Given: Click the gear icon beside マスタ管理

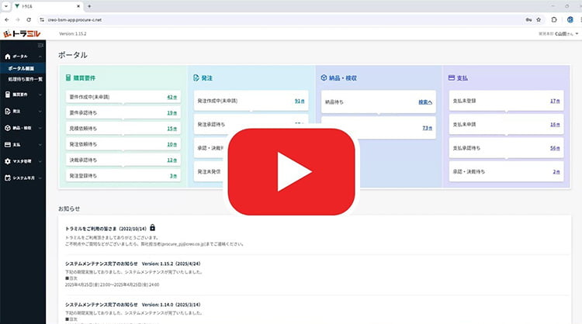Looking at the screenshot, I should coord(8,161).
